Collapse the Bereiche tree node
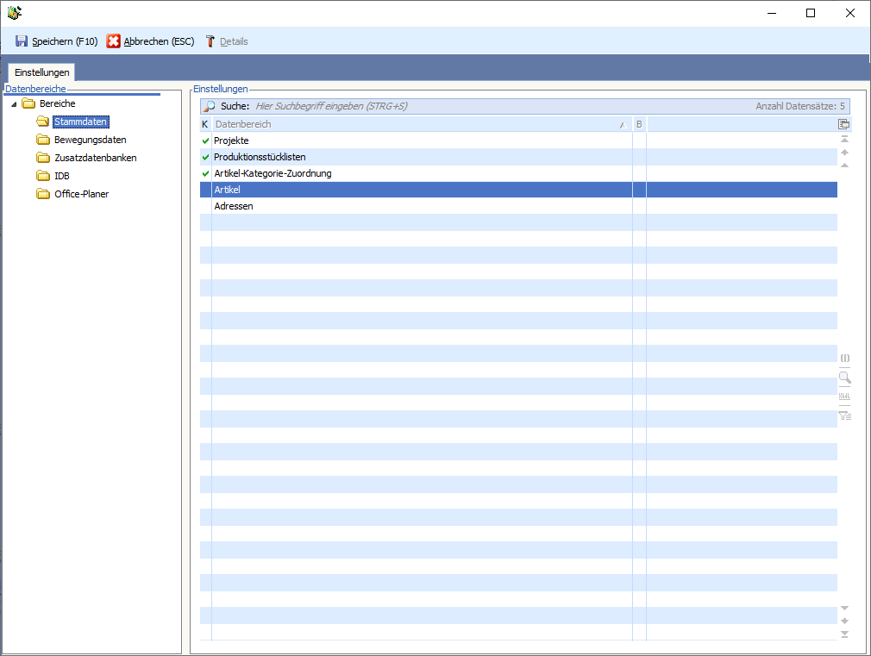 coord(14,104)
